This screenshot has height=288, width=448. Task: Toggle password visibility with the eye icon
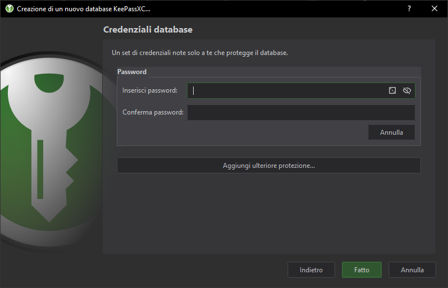pyautogui.click(x=407, y=90)
